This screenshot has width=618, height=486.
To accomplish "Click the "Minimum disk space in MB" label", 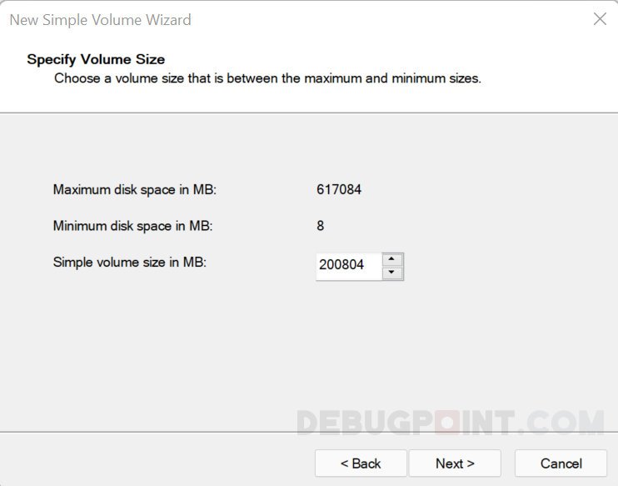I will click(x=133, y=226).
